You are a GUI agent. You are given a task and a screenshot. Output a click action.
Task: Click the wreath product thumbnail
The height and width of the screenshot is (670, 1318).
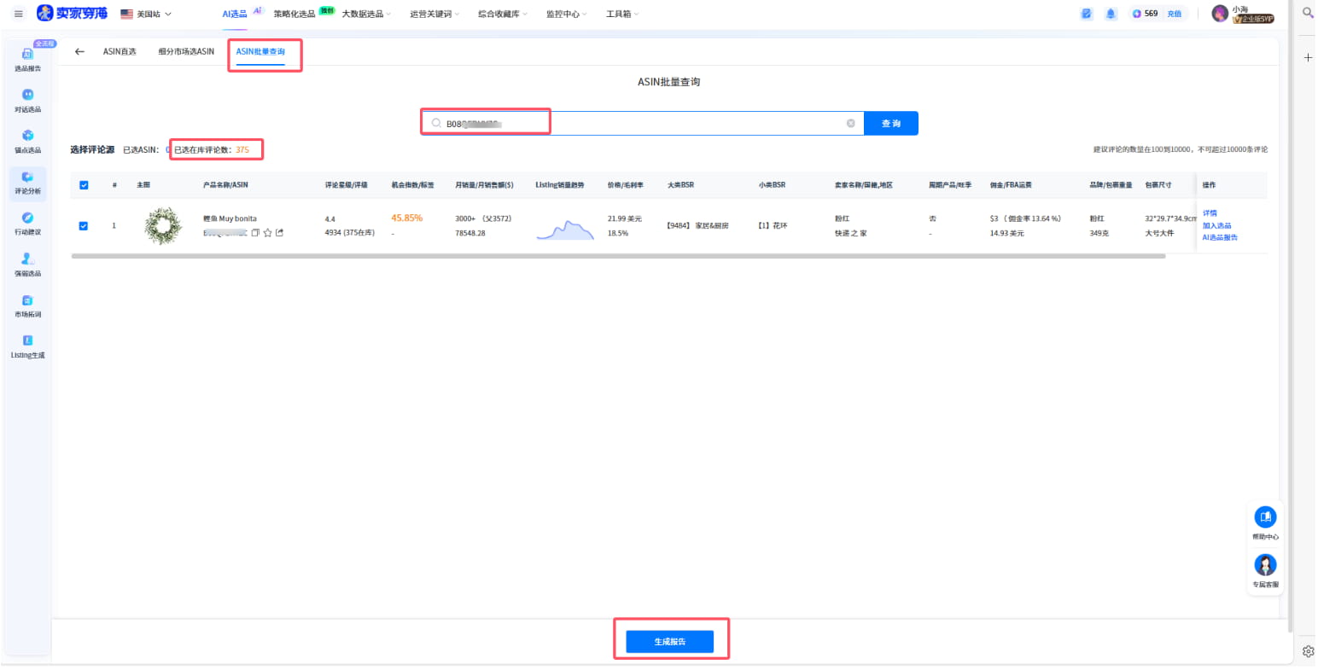tap(162, 226)
